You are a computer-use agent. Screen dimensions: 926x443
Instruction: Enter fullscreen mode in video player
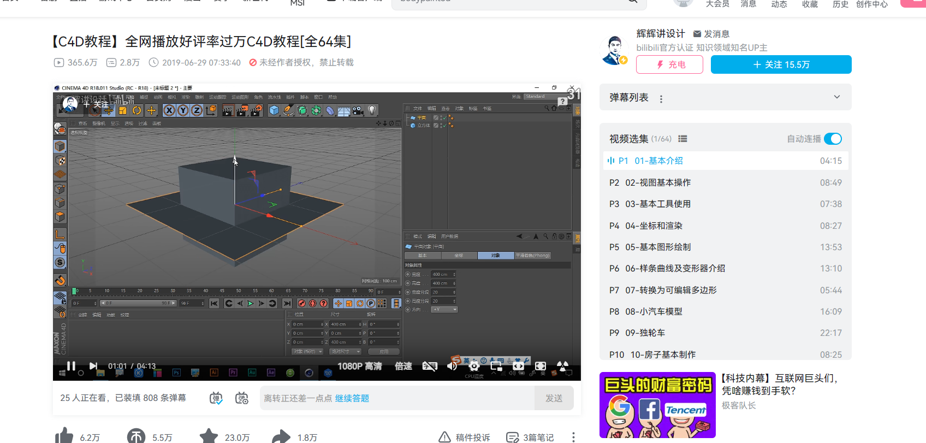pos(563,366)
